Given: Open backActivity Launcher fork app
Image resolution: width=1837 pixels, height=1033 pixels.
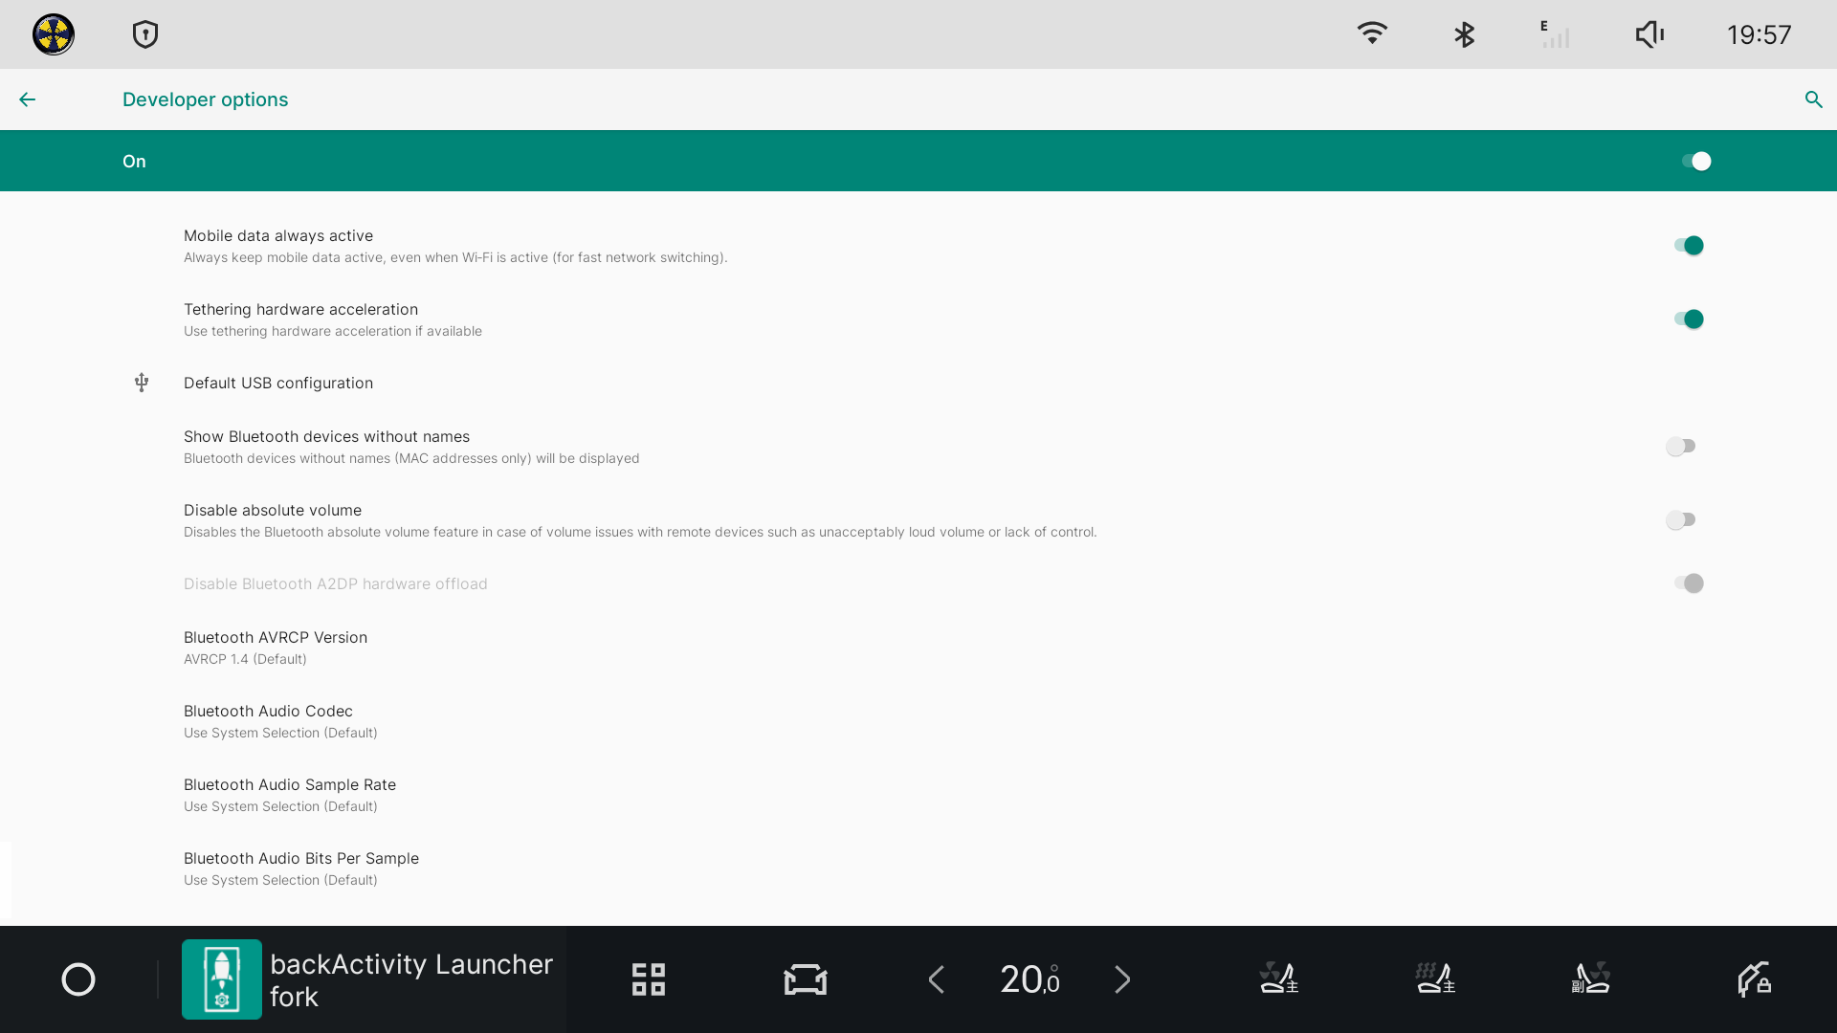Looking at the screenshot, I should point(368,979).
